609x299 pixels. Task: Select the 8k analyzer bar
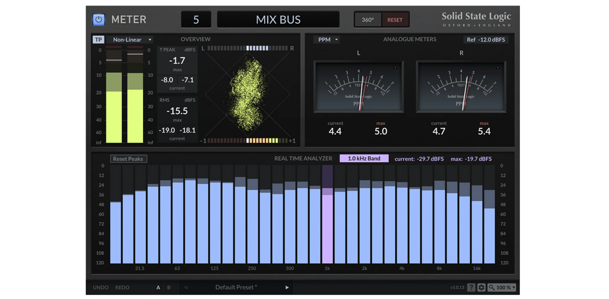tap(440, 214)
